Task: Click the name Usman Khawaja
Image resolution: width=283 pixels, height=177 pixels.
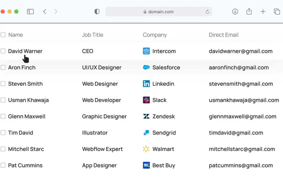Action: click(28, 100)
